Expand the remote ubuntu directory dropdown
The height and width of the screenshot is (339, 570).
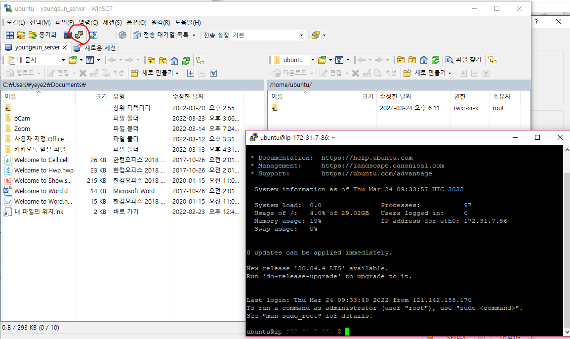pos(313,60)
